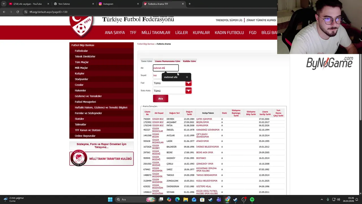Viewport: 362px width, 204px height.
Task: Open File Explorer from taskbar
Action: pyautogui.click(x=186, y=199)
